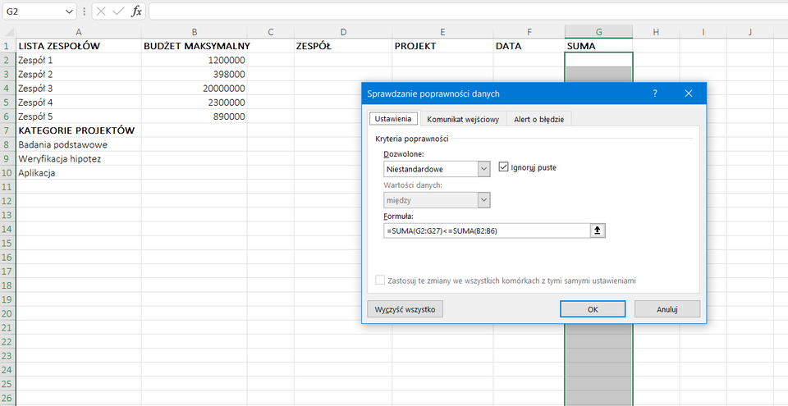Click the Wyczyść wszystko button
Viewport: 788px width, 406px height.
[405, 309]
